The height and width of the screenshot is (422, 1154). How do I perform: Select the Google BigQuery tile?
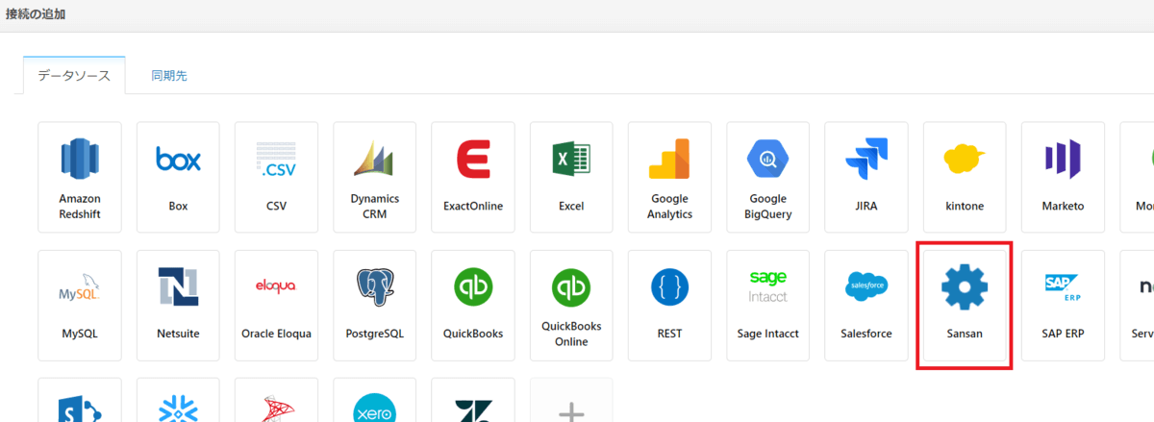768,177
